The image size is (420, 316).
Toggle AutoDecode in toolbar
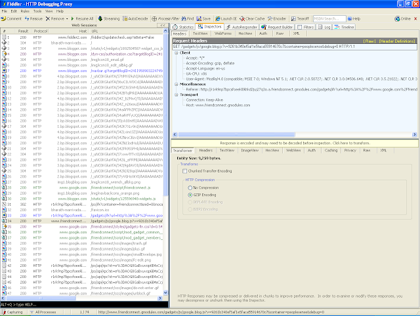coord(135,19)
